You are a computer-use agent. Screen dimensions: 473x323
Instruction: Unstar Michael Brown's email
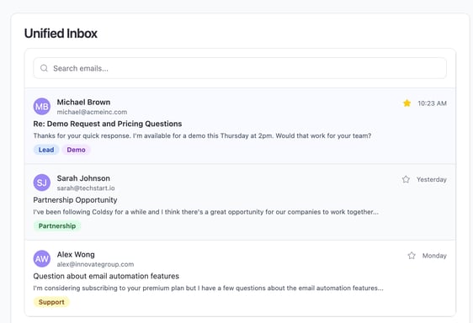tap(407, 103)
